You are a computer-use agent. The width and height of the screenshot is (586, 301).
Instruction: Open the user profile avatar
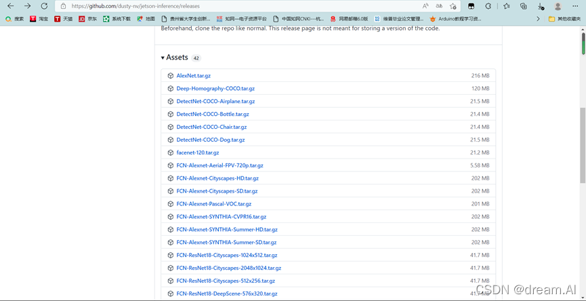point(558,6)
